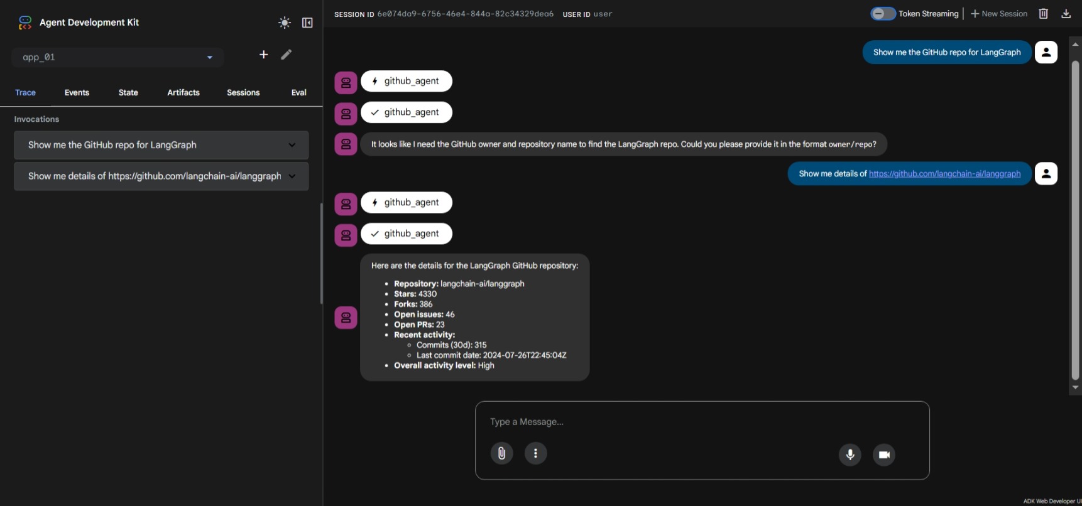Click user avatar beside details message
Viewport: 1082px width, 506px height.
pos(1046,173)
